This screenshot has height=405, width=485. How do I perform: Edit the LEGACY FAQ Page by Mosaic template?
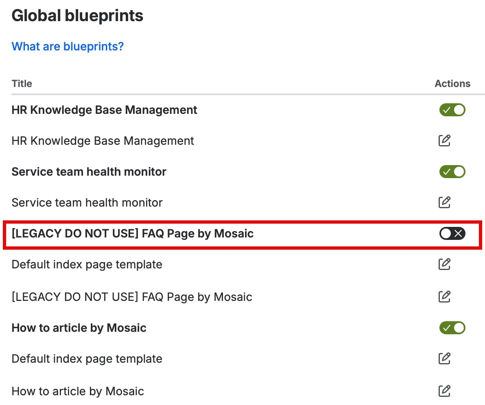coord(444,297)
